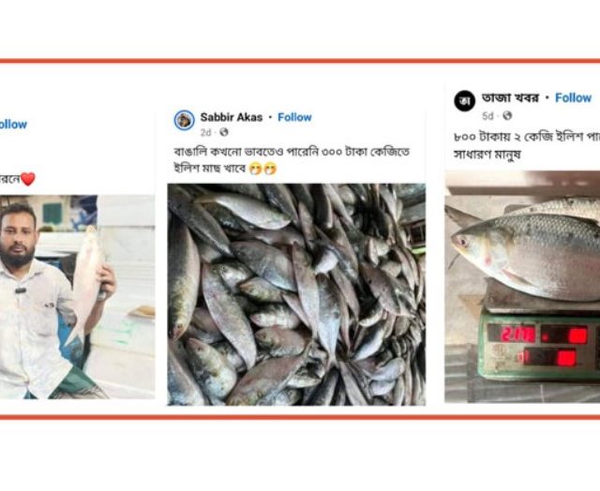Open Sabbir Akas profile picture
This screenshot has width=600, height=491.
[x=184, y=120]
